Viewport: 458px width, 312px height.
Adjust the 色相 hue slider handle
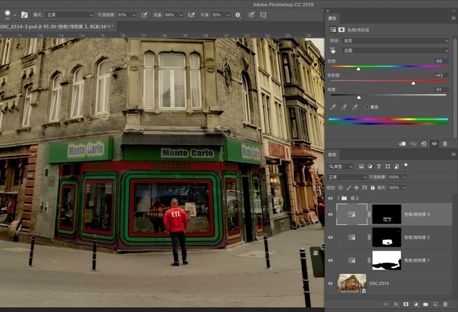[358, 69]
